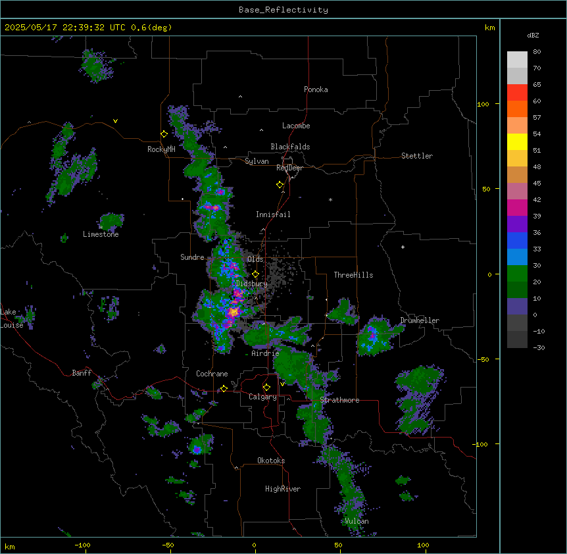567x554 pixels.
Task: Select the magenta swatch in the dBZ legend
Action: coord(517,207)
